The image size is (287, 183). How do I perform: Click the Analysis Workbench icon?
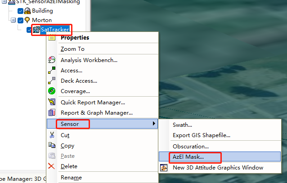[x=52, y=60]
